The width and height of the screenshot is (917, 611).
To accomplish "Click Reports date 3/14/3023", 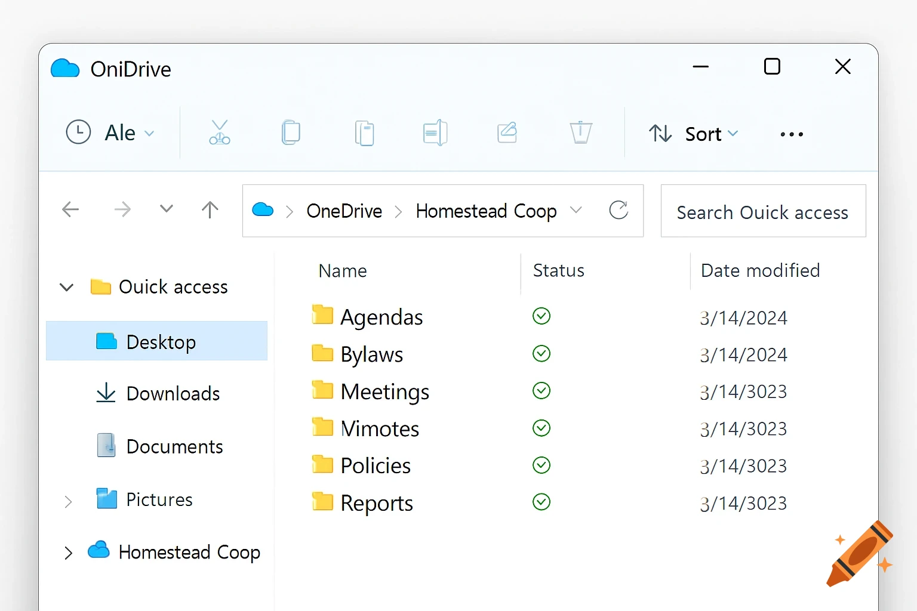I will click(x=743, y=504).
